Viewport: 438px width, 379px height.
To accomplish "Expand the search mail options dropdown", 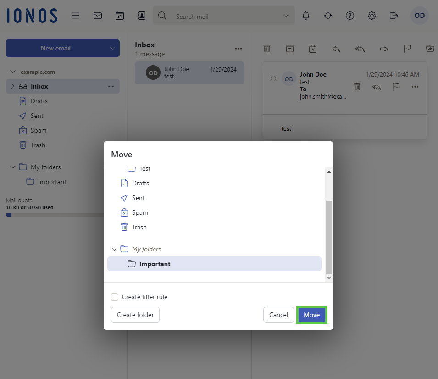I will [x=286, y=16].
